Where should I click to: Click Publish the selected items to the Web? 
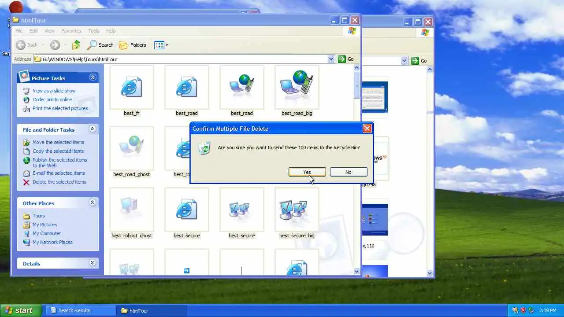[x=59, y=162]
